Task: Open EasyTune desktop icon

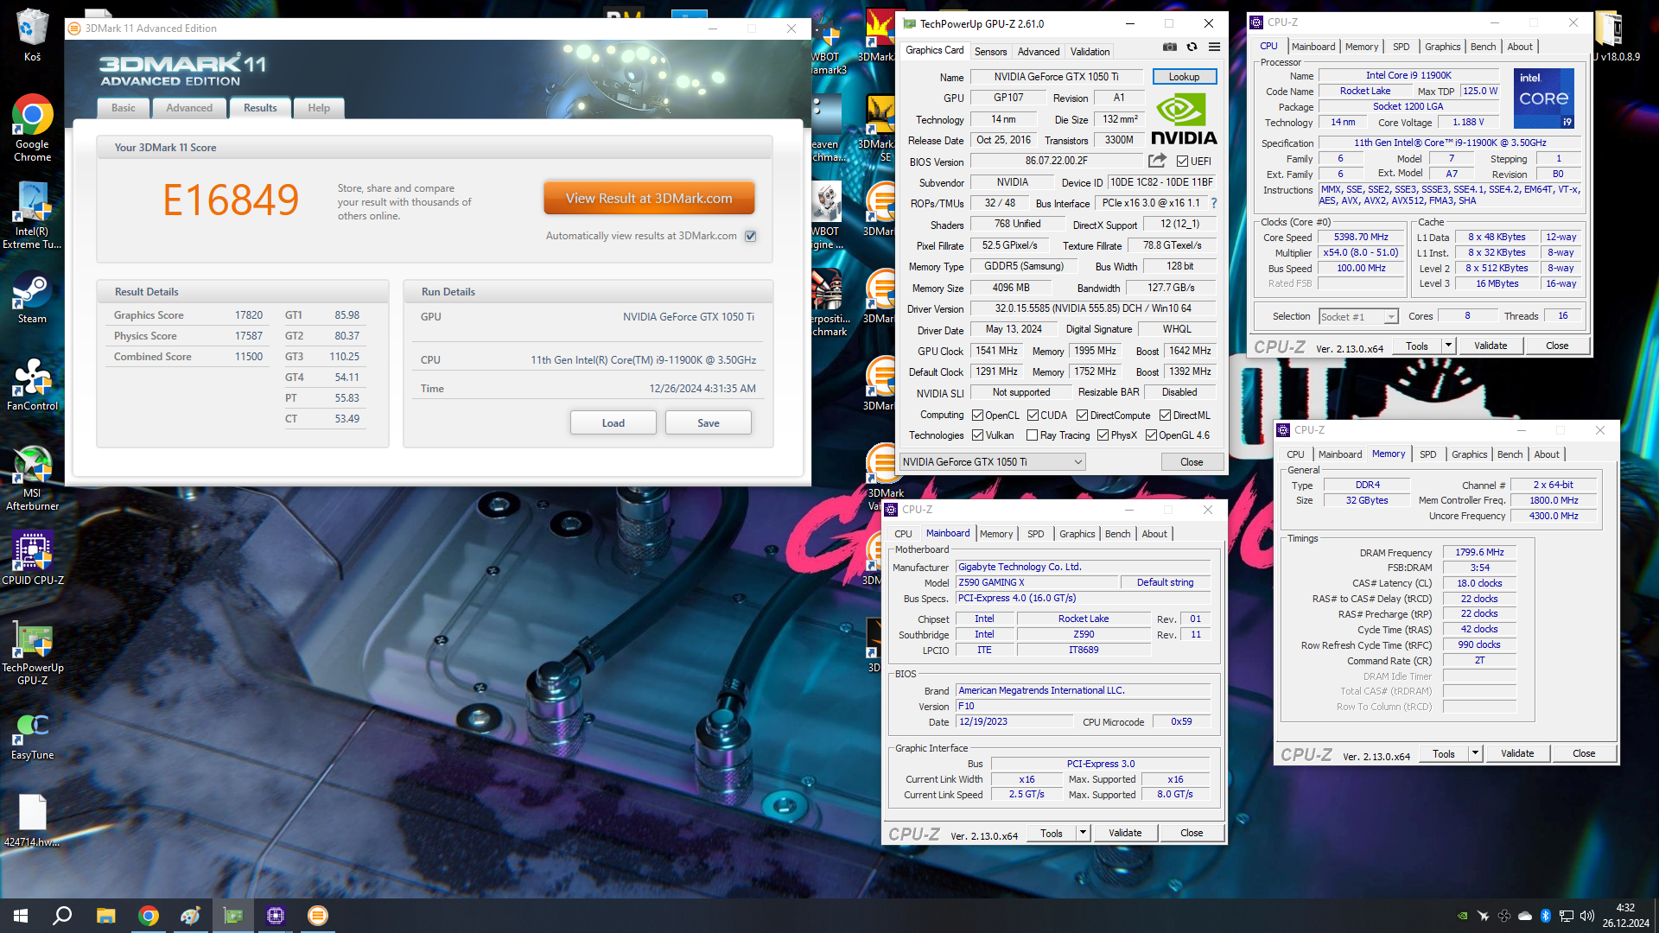Action: (x=32, y=734)
